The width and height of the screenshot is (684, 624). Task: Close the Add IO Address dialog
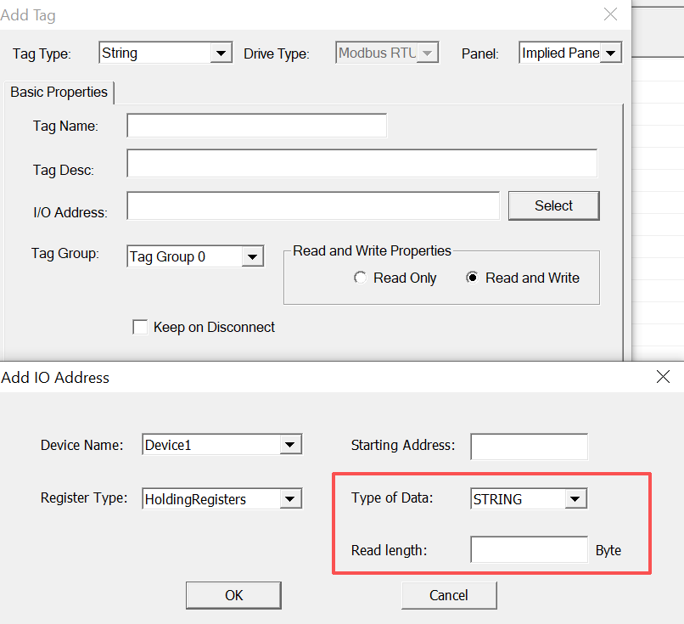664,377
